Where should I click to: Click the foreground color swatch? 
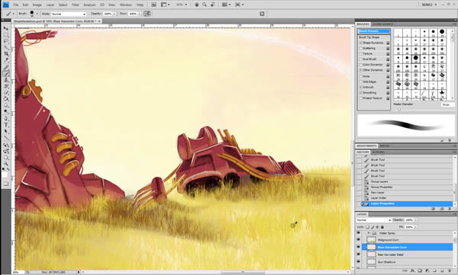5,174
